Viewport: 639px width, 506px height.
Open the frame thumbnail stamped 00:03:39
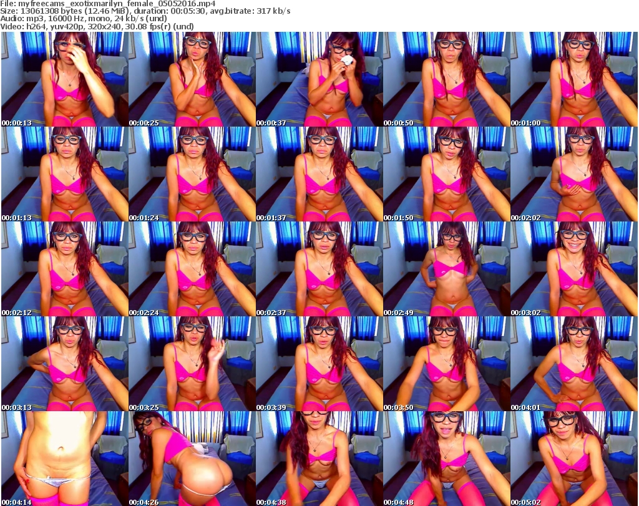319,364
